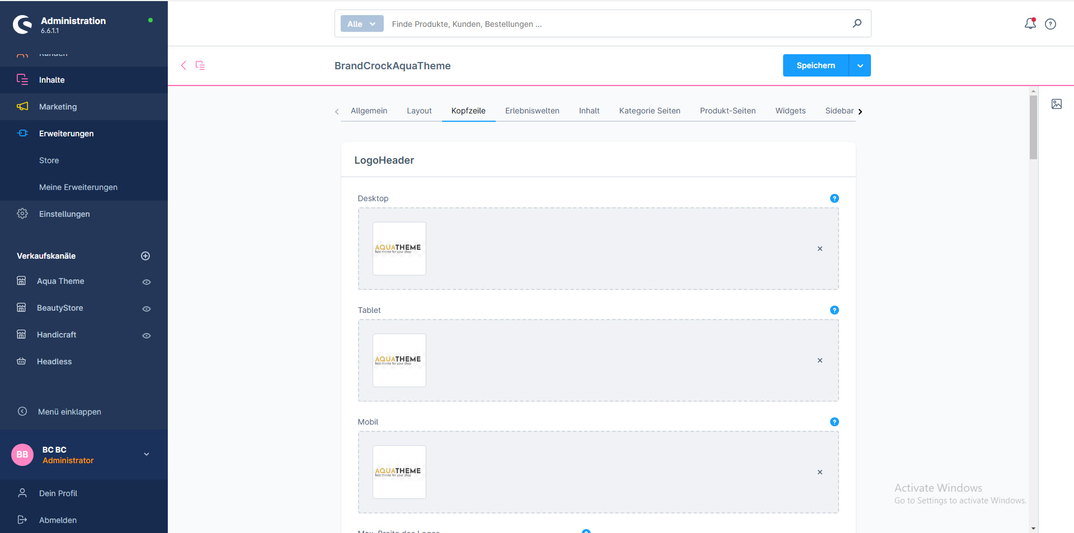Open the media sidebar image icon
1074x533 pixels.
[x=1056, y=104]
